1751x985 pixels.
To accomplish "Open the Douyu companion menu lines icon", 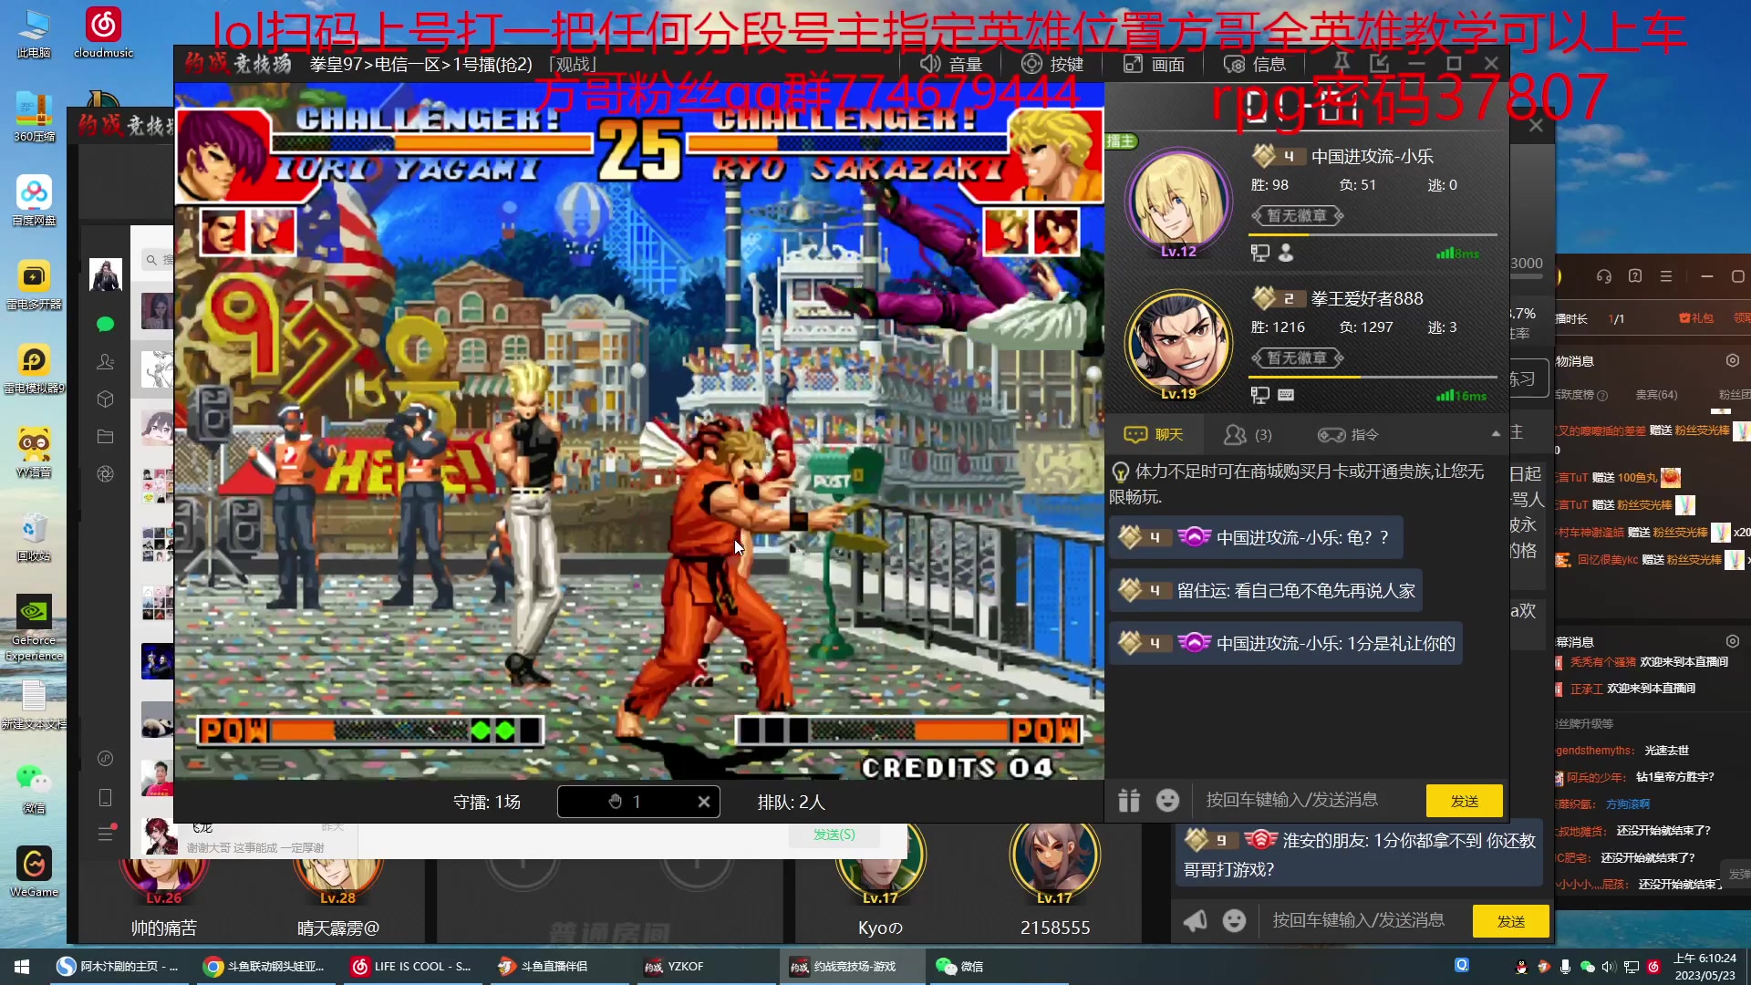I will click(x=1666, y=276).
